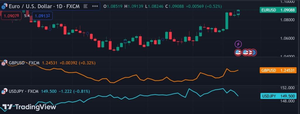Select the USDJPY · FXCM legend label

(23, 91)
